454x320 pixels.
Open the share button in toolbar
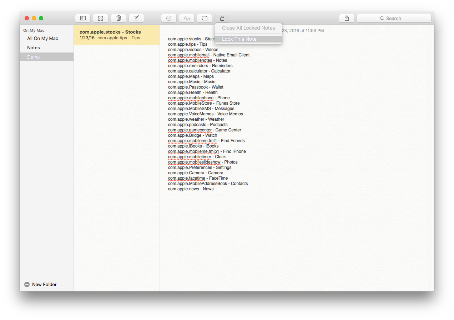tap(347, 18)
